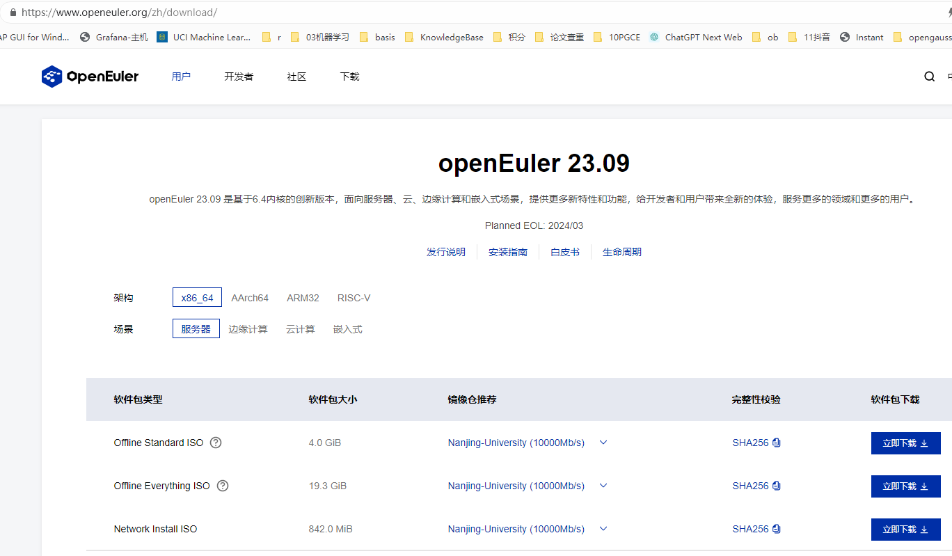This screenshot has width=952, height=556.
Task: Click the browser address bar URL
Action: (119, 13)
